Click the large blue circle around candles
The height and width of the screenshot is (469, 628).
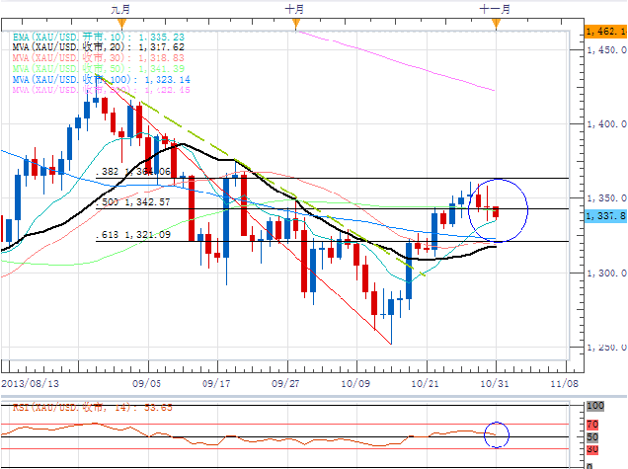click(498, 210)
